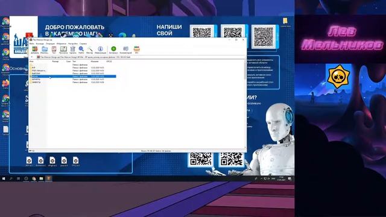Open the Windows Start menu

click(x=4, y=178)
